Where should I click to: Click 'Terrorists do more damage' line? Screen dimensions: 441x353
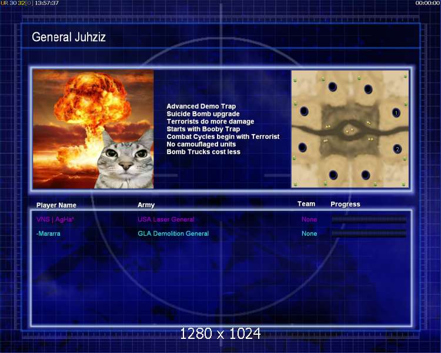point(211,121)
